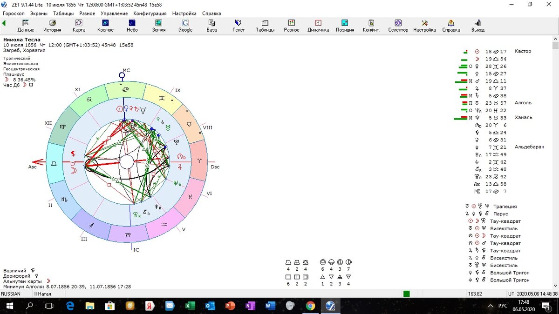This screenshot has width=559, height=314.
Task: Click the green back arrow in toolbar
Action: click(4, 23)
